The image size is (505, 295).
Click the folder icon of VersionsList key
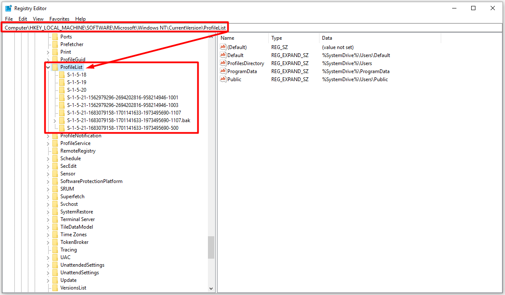coord(55,287)
